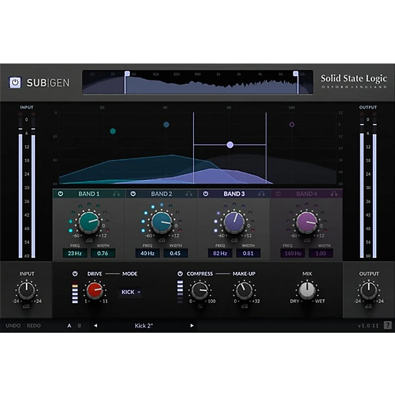
Task: Select the Band 4 header tab
Action: coord(307,194)
